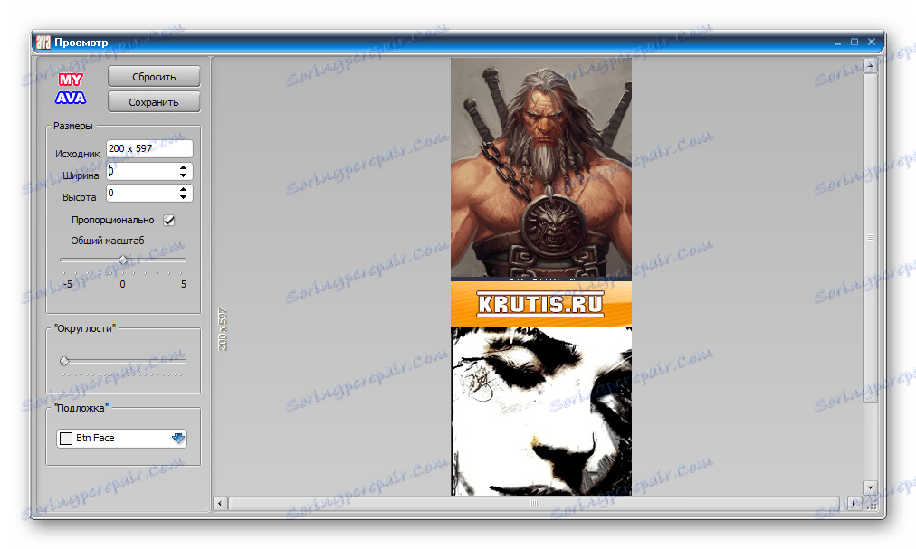Screen dimensions: 916x549
Task: Close the Просмотр window
Action: [x=871, y=42]
